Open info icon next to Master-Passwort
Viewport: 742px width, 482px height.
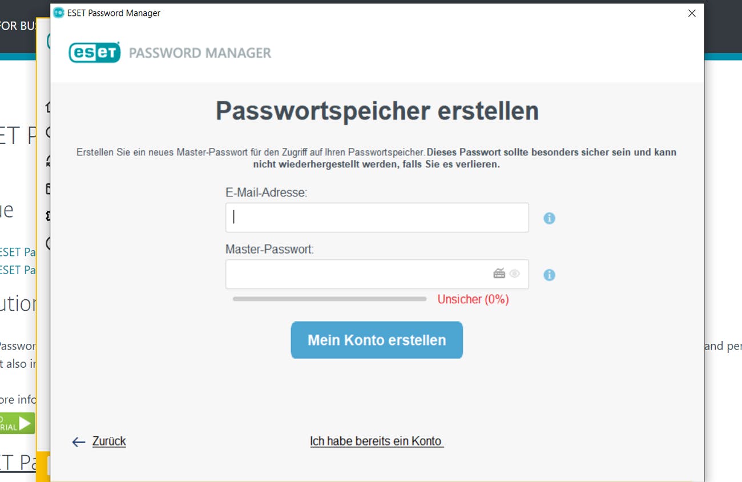point(549,275)
